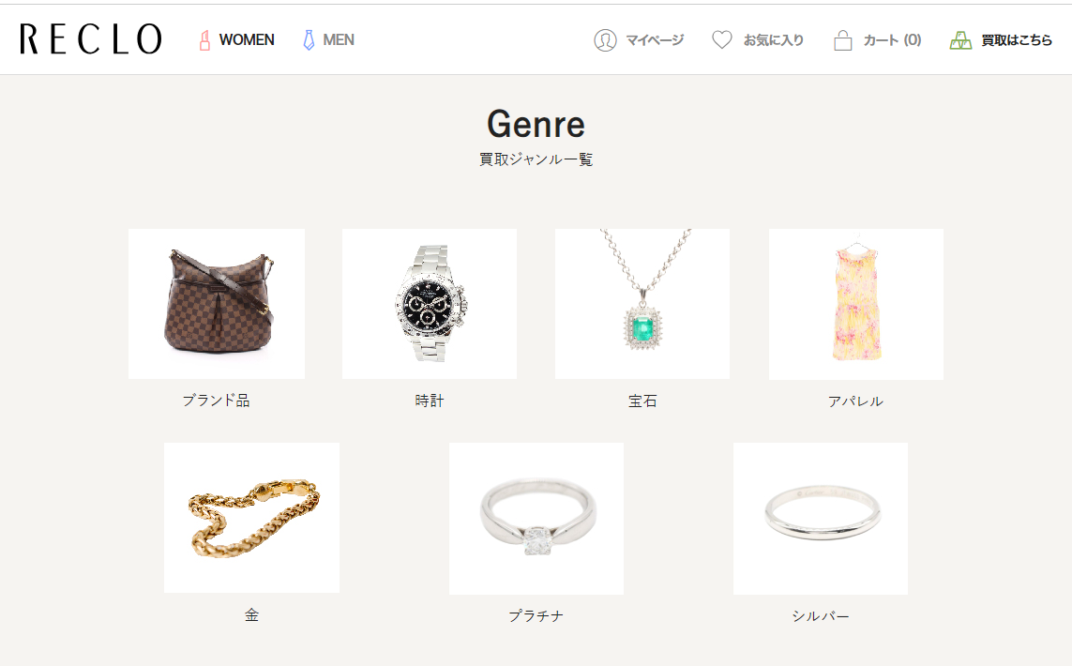
Task: Click the green gold-bars 買取 icon
Action: tap(960, 40)
